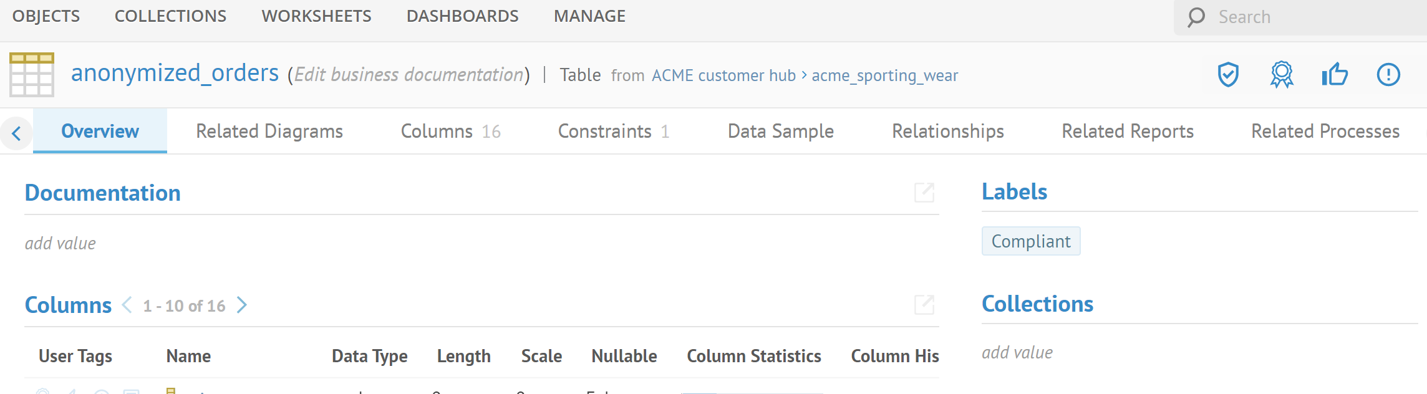Open the Documentation edit icon
This screenshot has width=1427, height=394.
pos(924,193)
